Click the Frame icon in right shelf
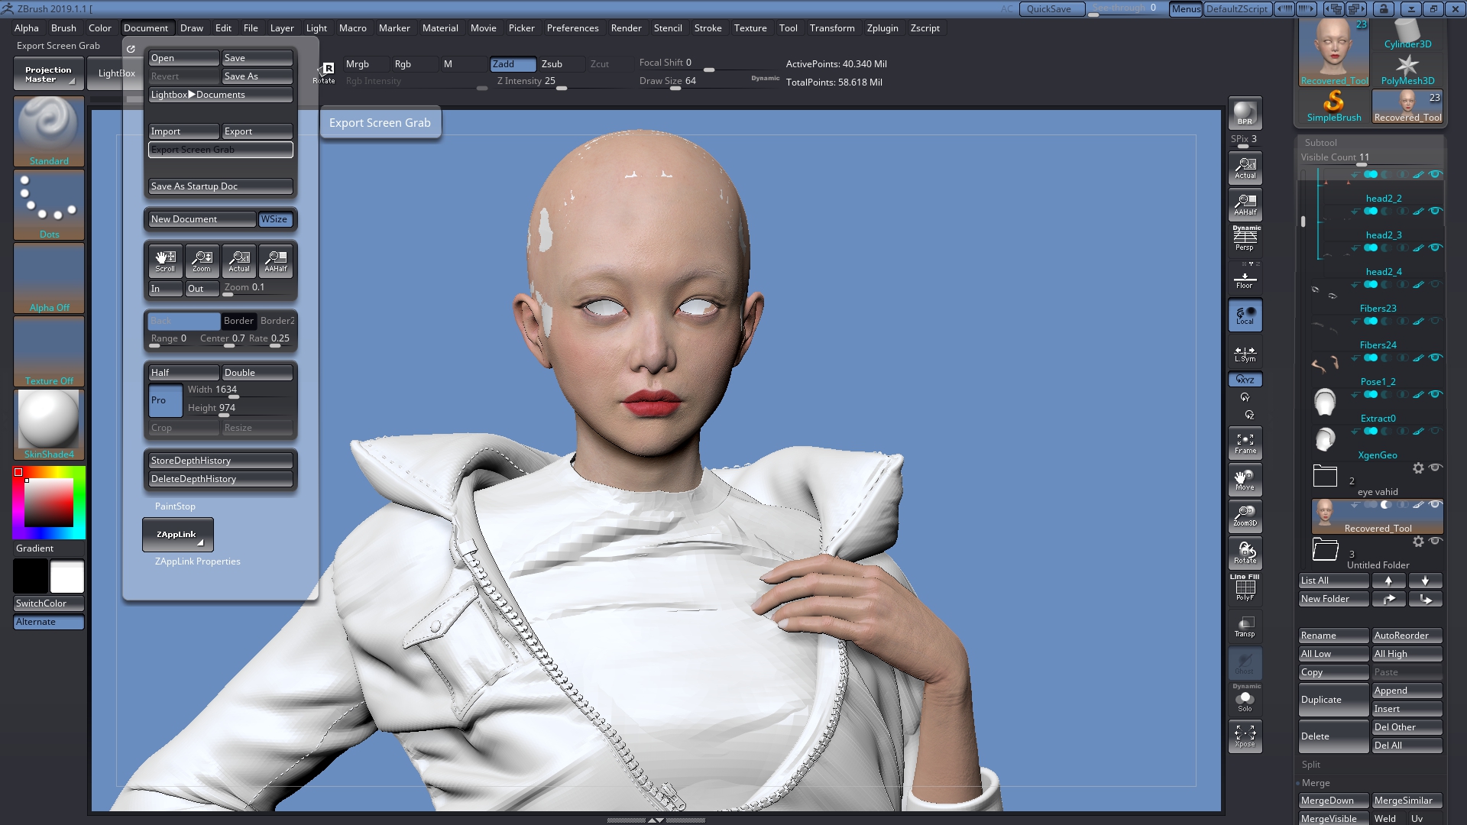This screenshot has width=1467, height=825. 1245,443
